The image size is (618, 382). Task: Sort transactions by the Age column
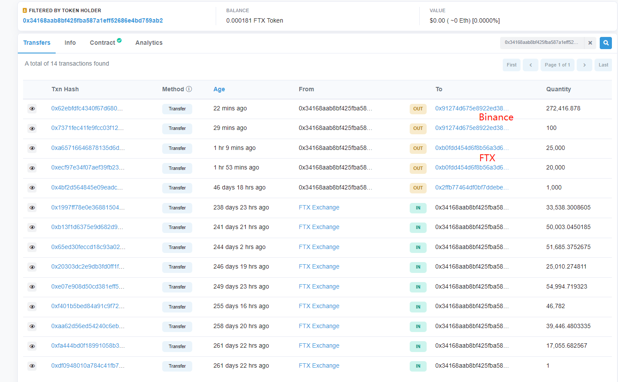[219, 89]
